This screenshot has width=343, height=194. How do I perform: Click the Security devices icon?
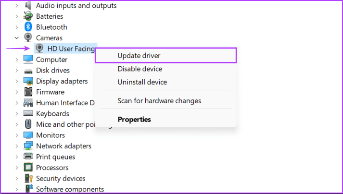pos(28,178)
